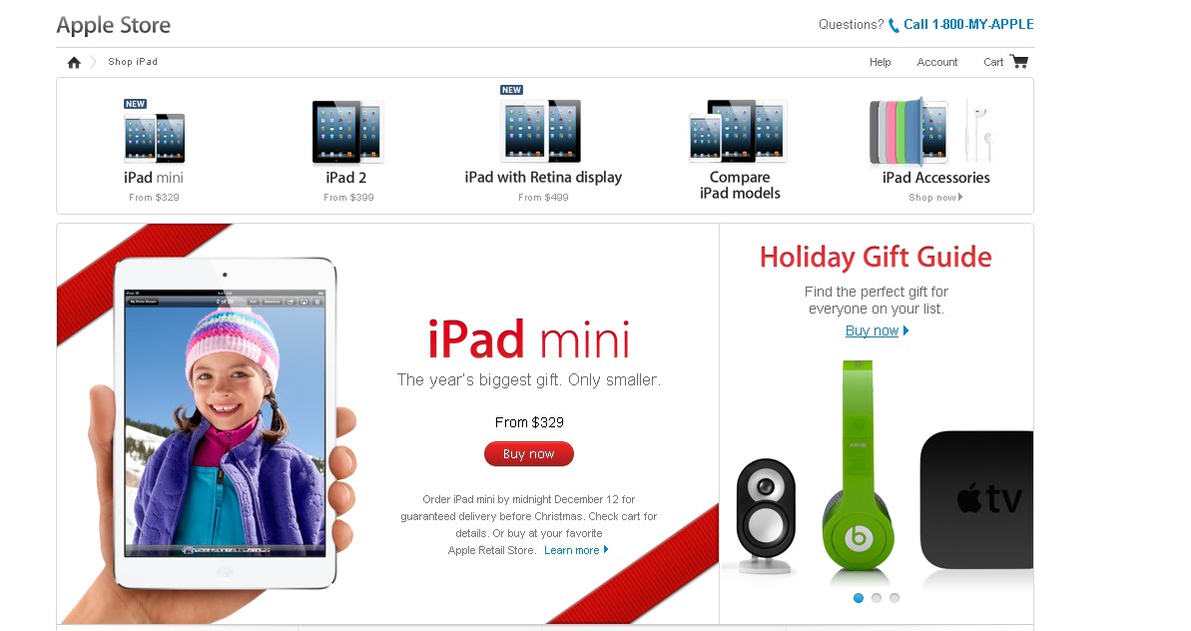This screenshot has height=631, width=1191.
Task: Open the Account menu item
Action: 937,62
